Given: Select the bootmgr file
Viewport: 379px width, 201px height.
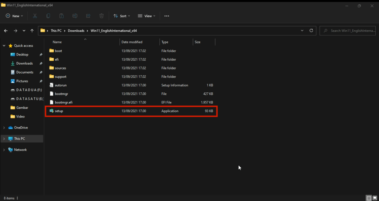Looking at the screenshot, I should pyautogui.click(x=131, y=93).
